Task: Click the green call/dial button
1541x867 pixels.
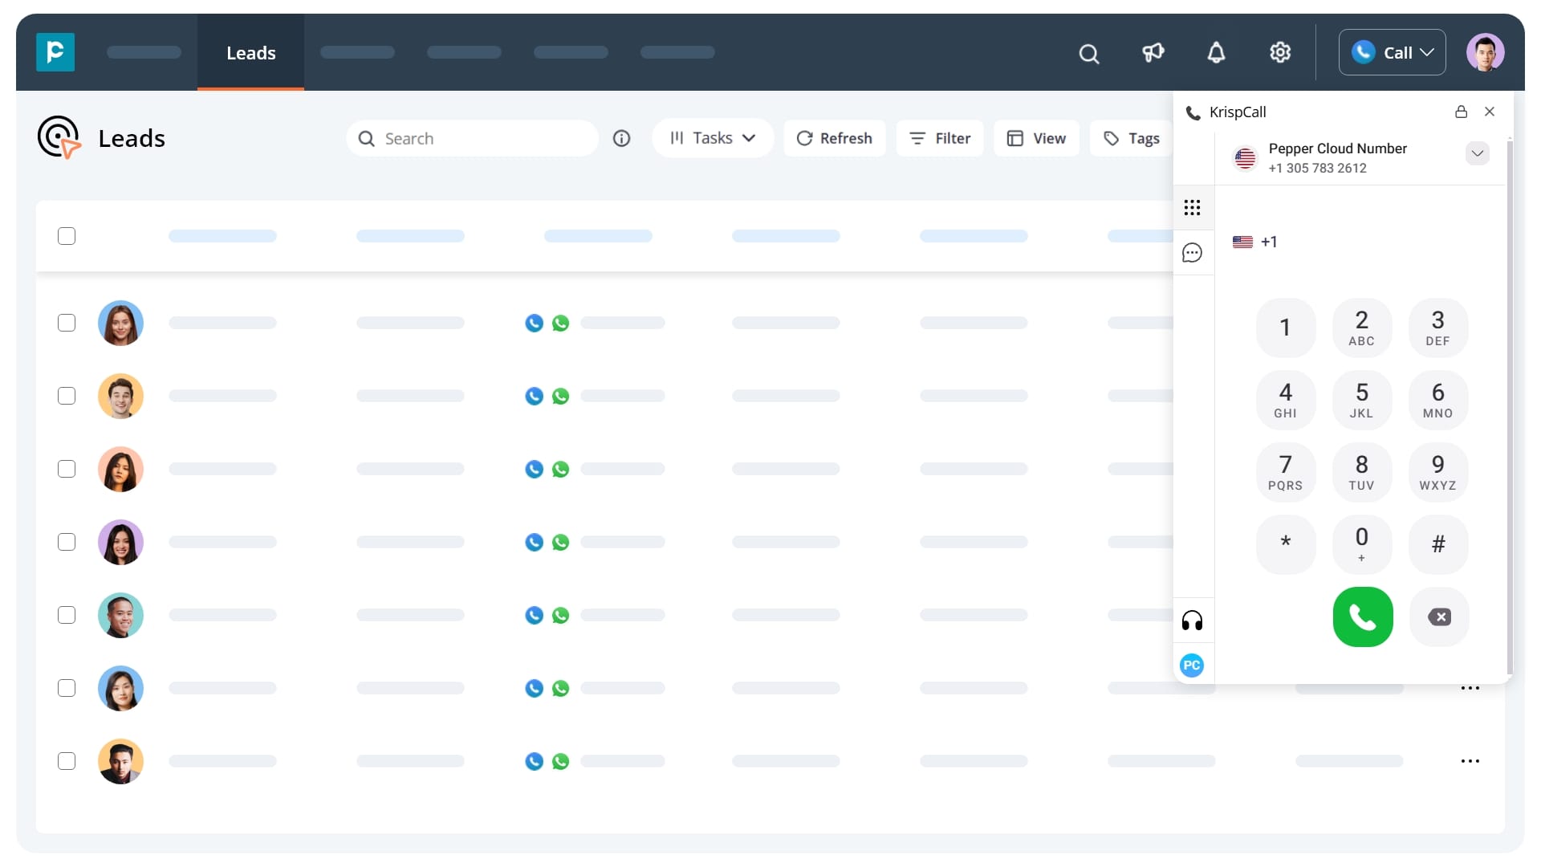Action: 1362,616
